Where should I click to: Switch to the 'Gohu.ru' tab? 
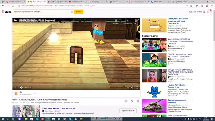(119, 2)
